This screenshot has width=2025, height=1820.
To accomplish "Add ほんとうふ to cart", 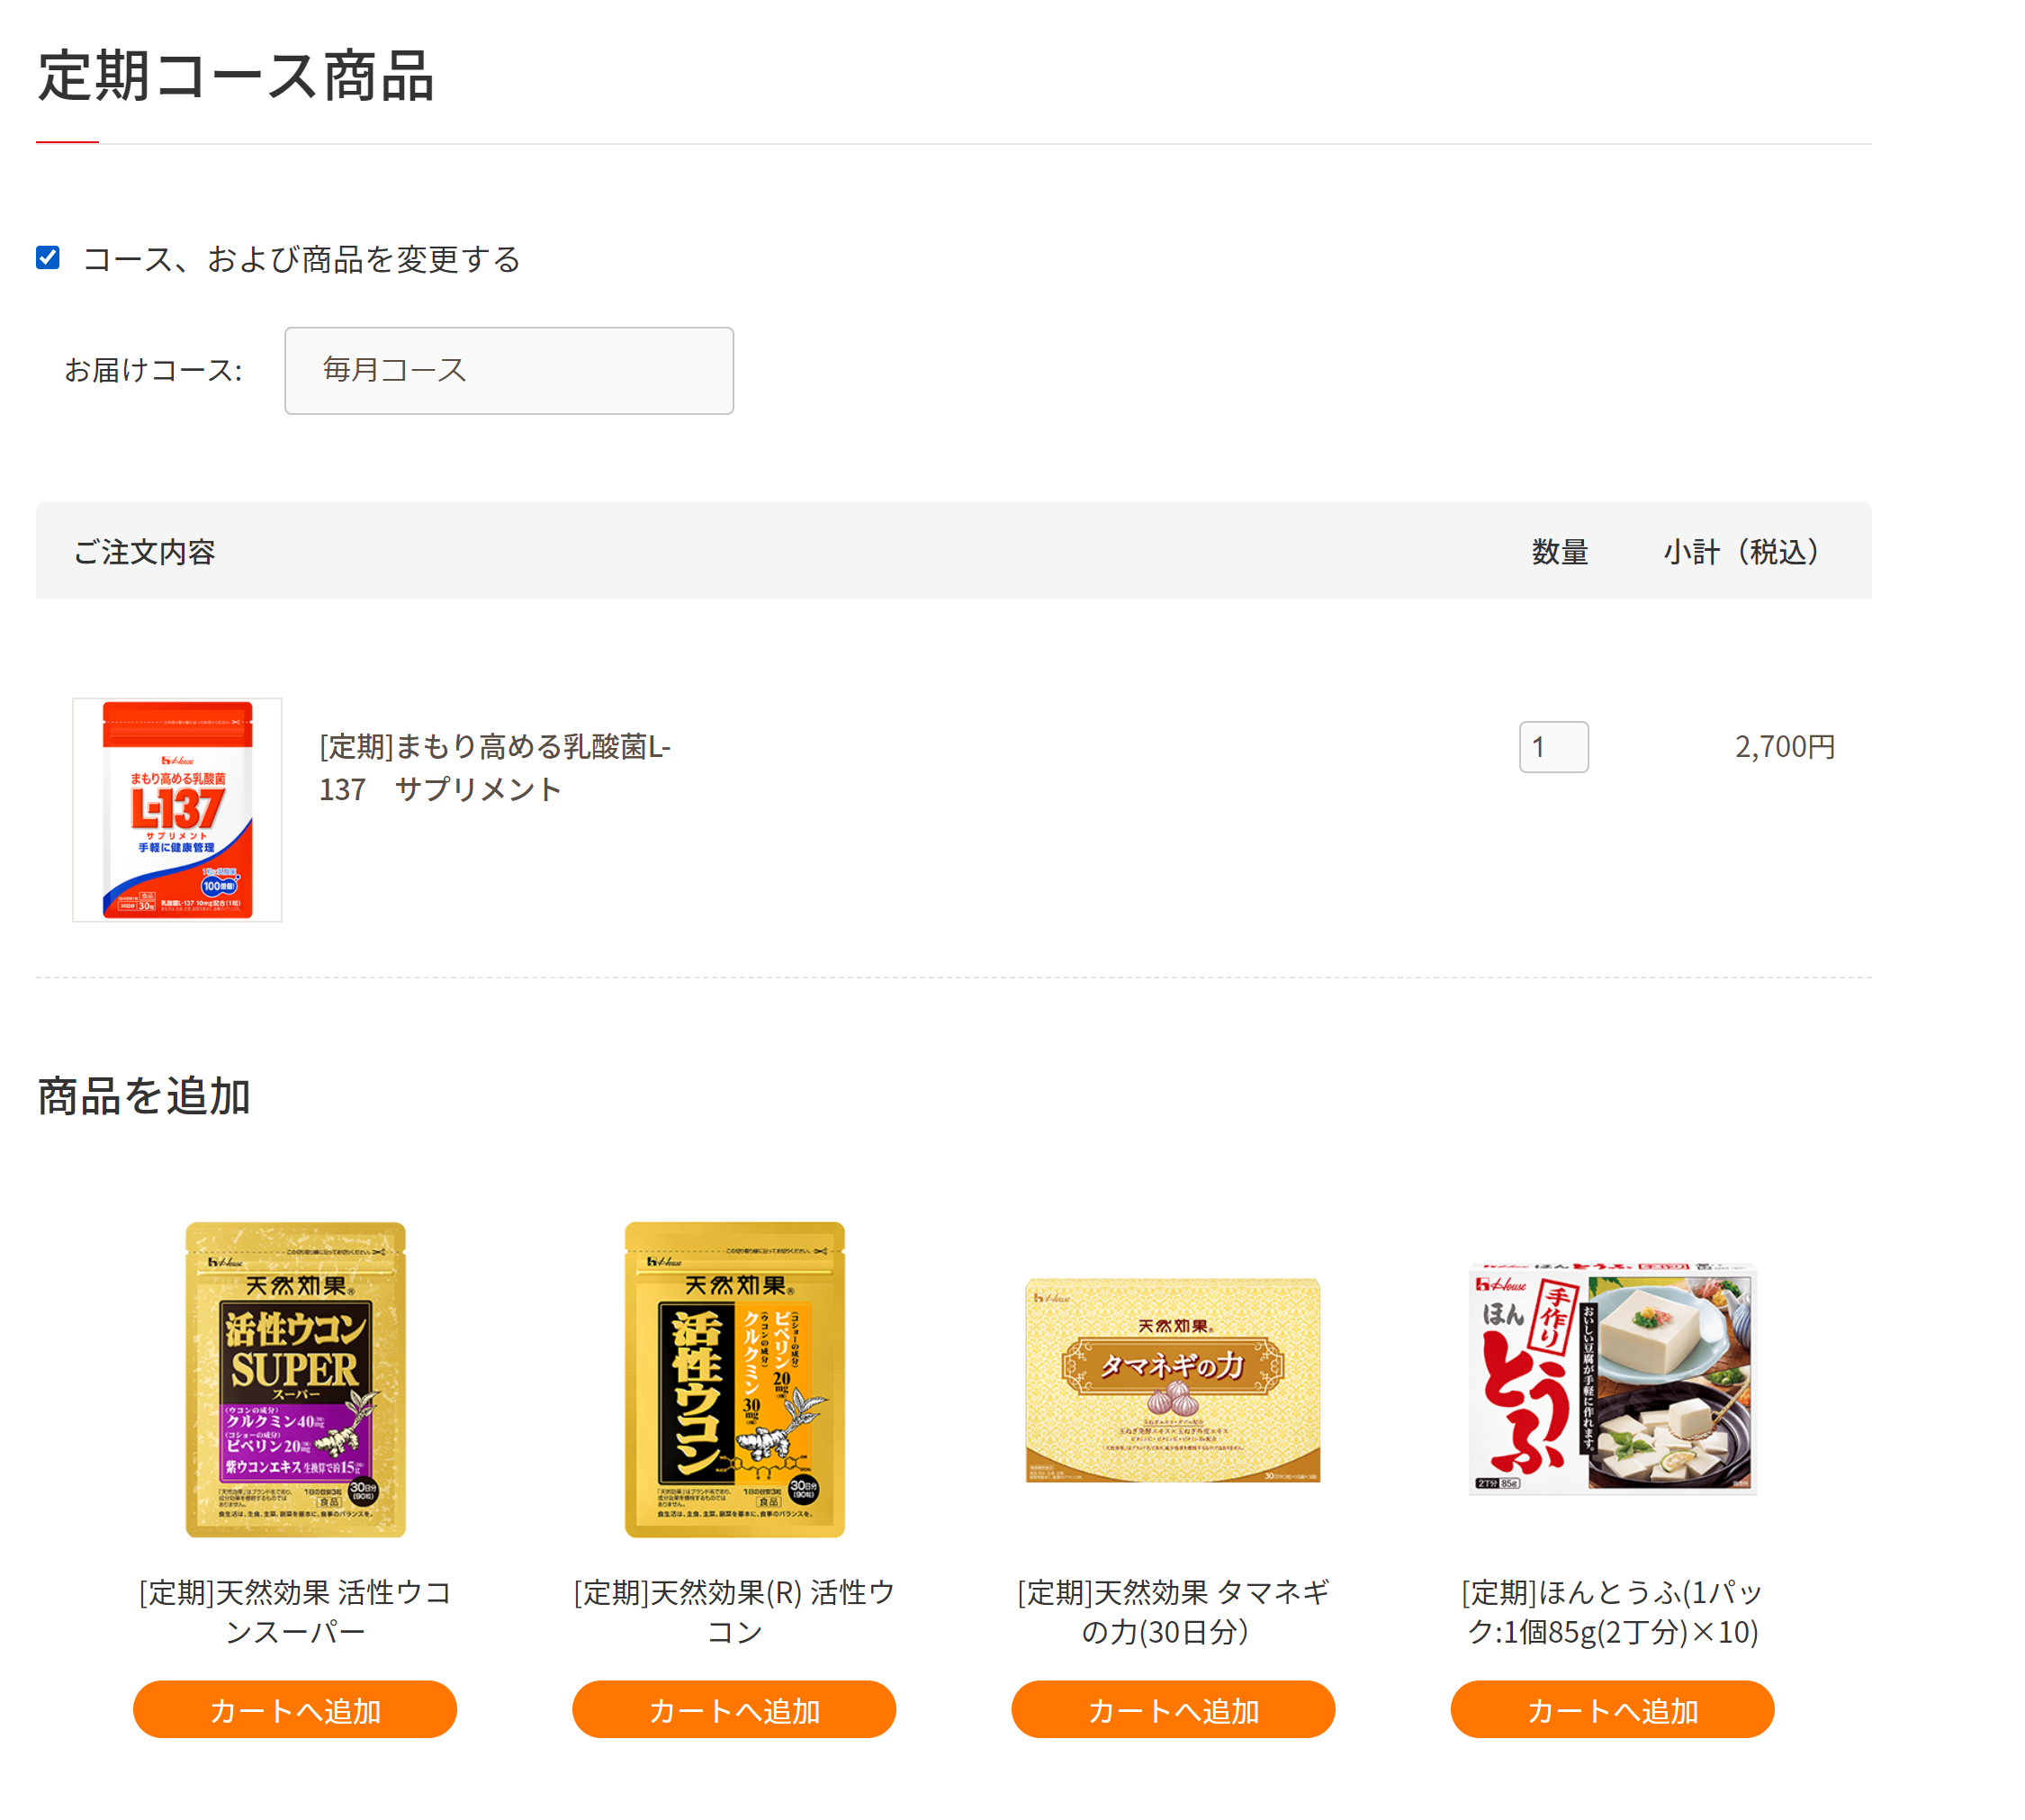I will [x=1612, y=1710].
